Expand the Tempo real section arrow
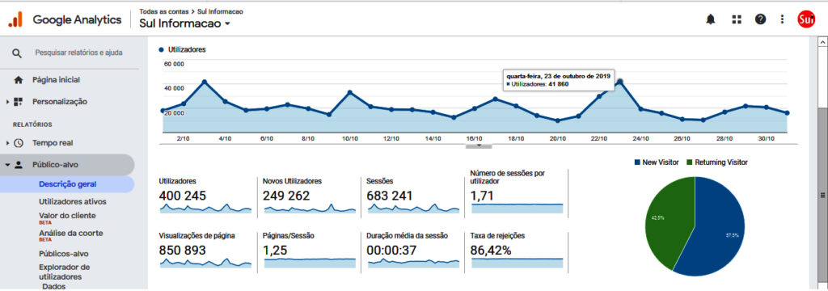 point(8,143)
